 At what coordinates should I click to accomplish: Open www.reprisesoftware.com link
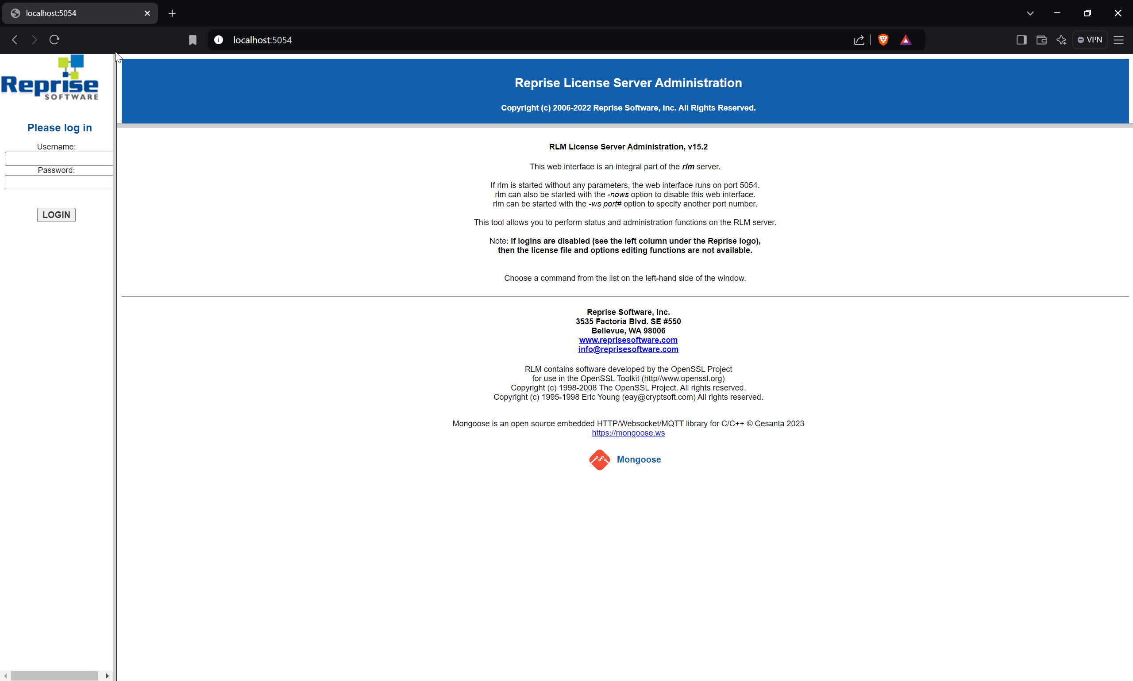[x=628, y=340]
